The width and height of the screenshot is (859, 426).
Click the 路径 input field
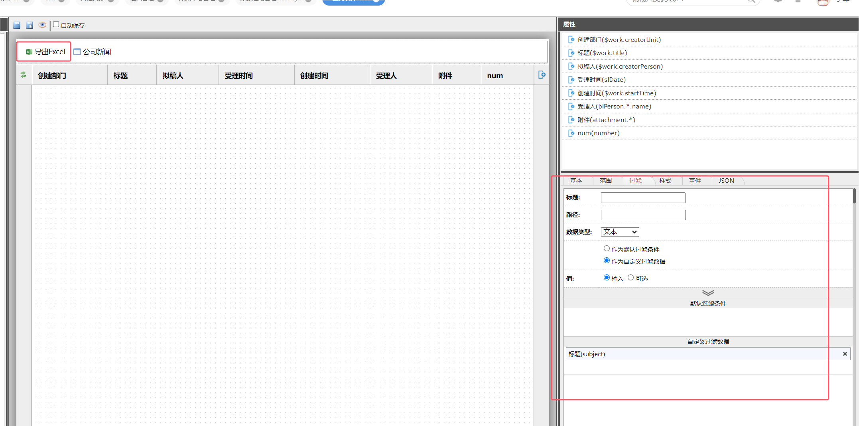[643, 215]
